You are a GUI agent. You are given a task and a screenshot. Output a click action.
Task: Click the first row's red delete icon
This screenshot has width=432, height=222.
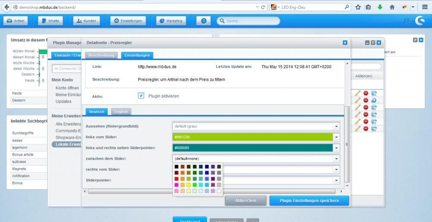coord(365,93)
